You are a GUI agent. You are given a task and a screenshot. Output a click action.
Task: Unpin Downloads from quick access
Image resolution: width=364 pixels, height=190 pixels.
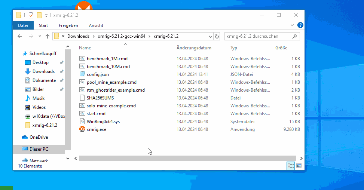61,72
